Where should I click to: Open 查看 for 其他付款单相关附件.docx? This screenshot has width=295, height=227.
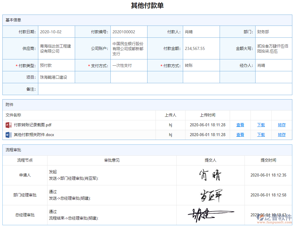point(240,135)
